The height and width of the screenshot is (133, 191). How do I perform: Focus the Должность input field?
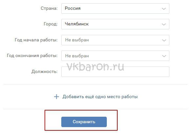[x=115, y=72]
